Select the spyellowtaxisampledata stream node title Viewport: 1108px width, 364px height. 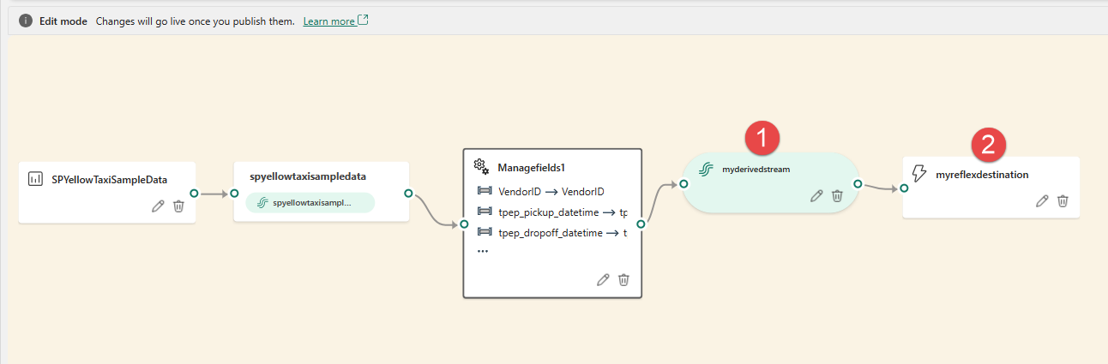point(308,176)
